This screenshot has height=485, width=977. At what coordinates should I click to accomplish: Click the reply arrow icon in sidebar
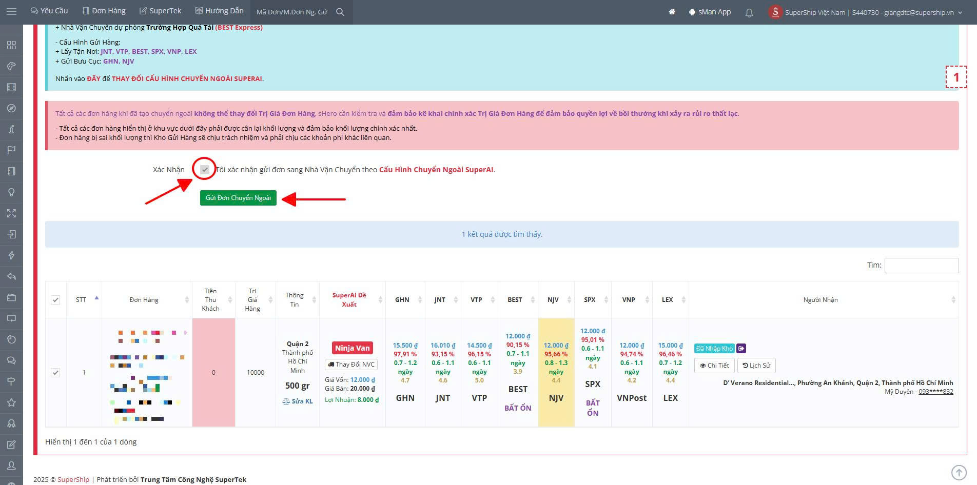pyautogui.click(x=11, y=276)
